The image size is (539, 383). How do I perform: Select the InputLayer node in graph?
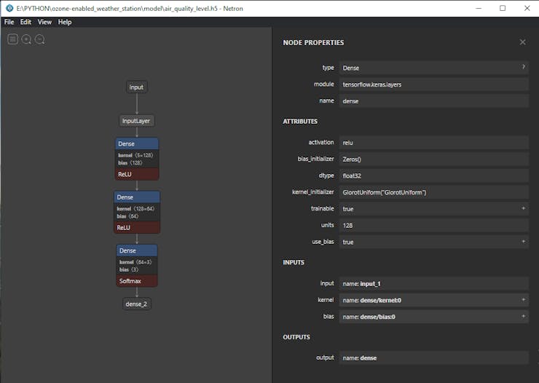pos(137,121)
